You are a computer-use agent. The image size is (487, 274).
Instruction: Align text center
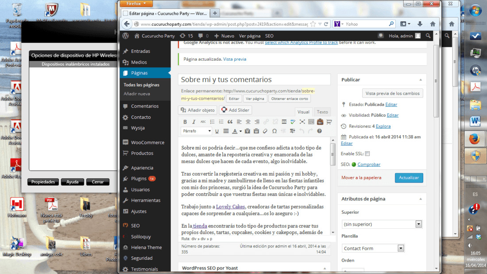[x=248, y=122]
